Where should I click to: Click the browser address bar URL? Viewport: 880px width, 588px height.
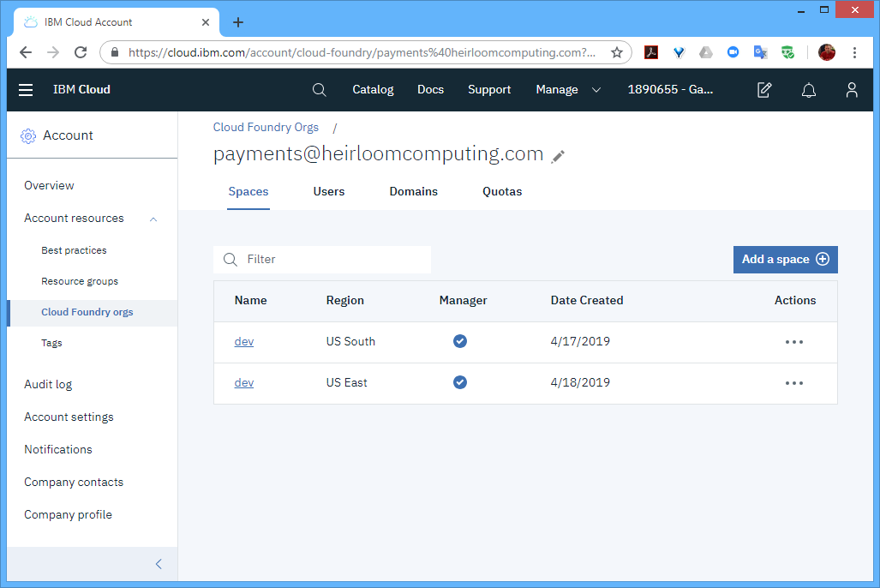coord(362,53)
